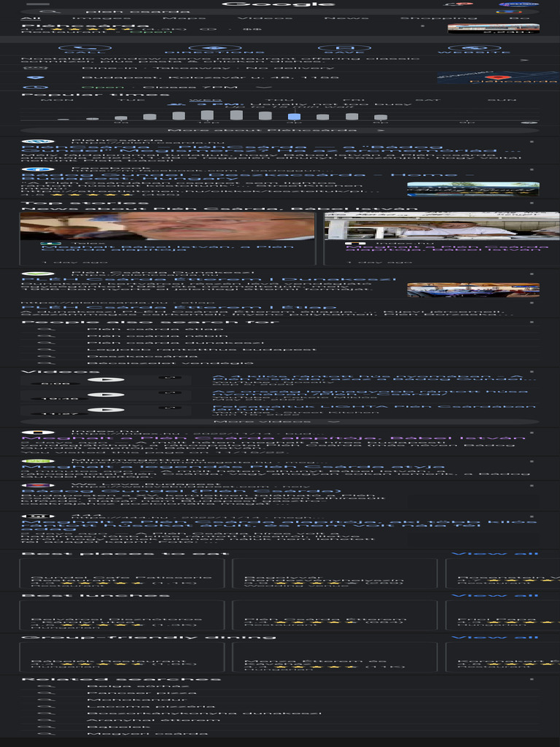Click the Dunakeszi result image thumbnail
This screenshot has height=747, width=560.
point(473,290)
